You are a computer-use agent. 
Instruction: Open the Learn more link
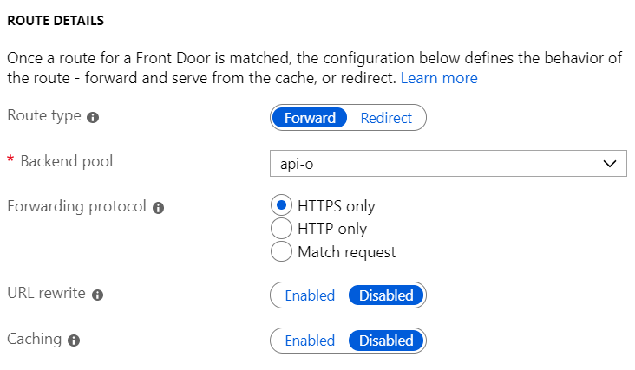pos(438,78)
